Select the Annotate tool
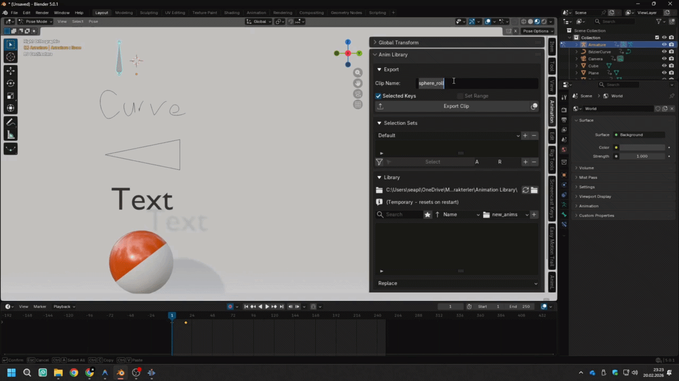679x381 pixels. point(11,122)
